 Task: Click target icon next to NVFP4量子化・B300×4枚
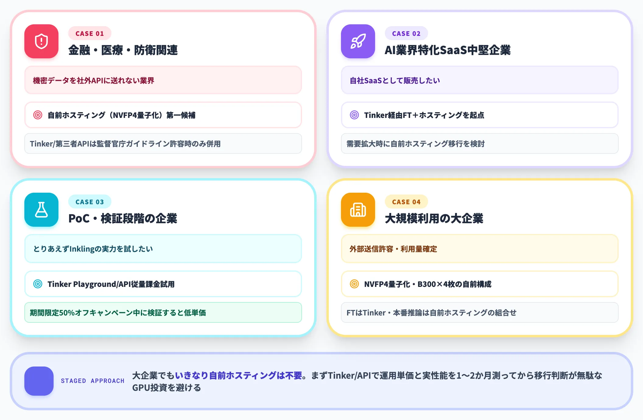click(354, 284)
